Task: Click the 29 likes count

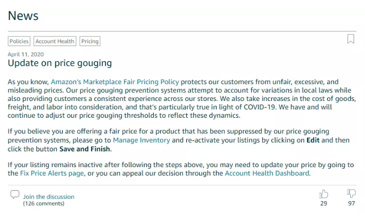Action: point(324,203)
